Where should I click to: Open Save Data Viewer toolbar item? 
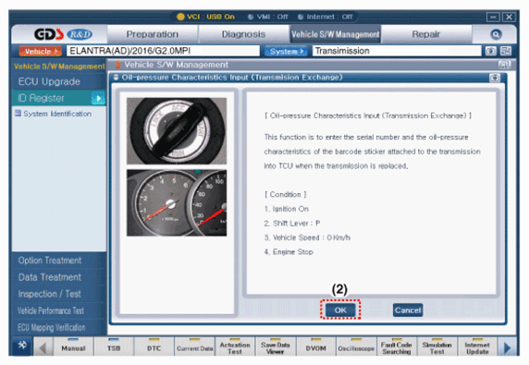(276, 347)
